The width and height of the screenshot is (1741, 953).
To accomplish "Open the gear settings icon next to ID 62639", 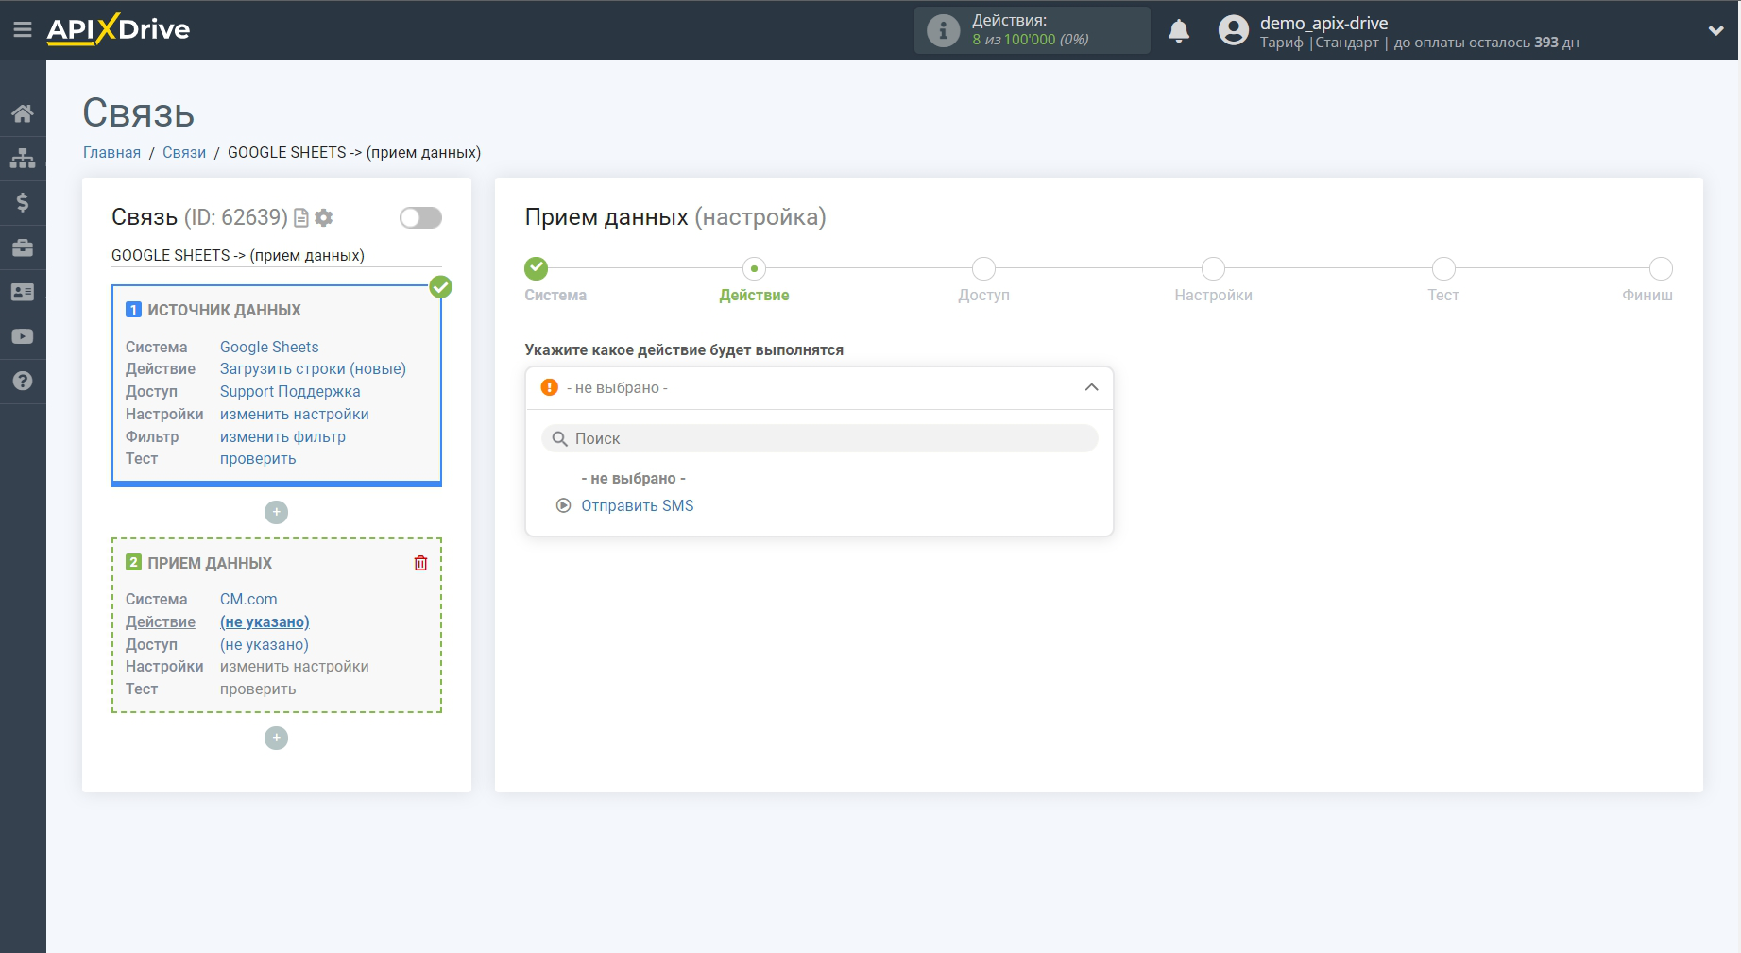I will pos(324,218).
